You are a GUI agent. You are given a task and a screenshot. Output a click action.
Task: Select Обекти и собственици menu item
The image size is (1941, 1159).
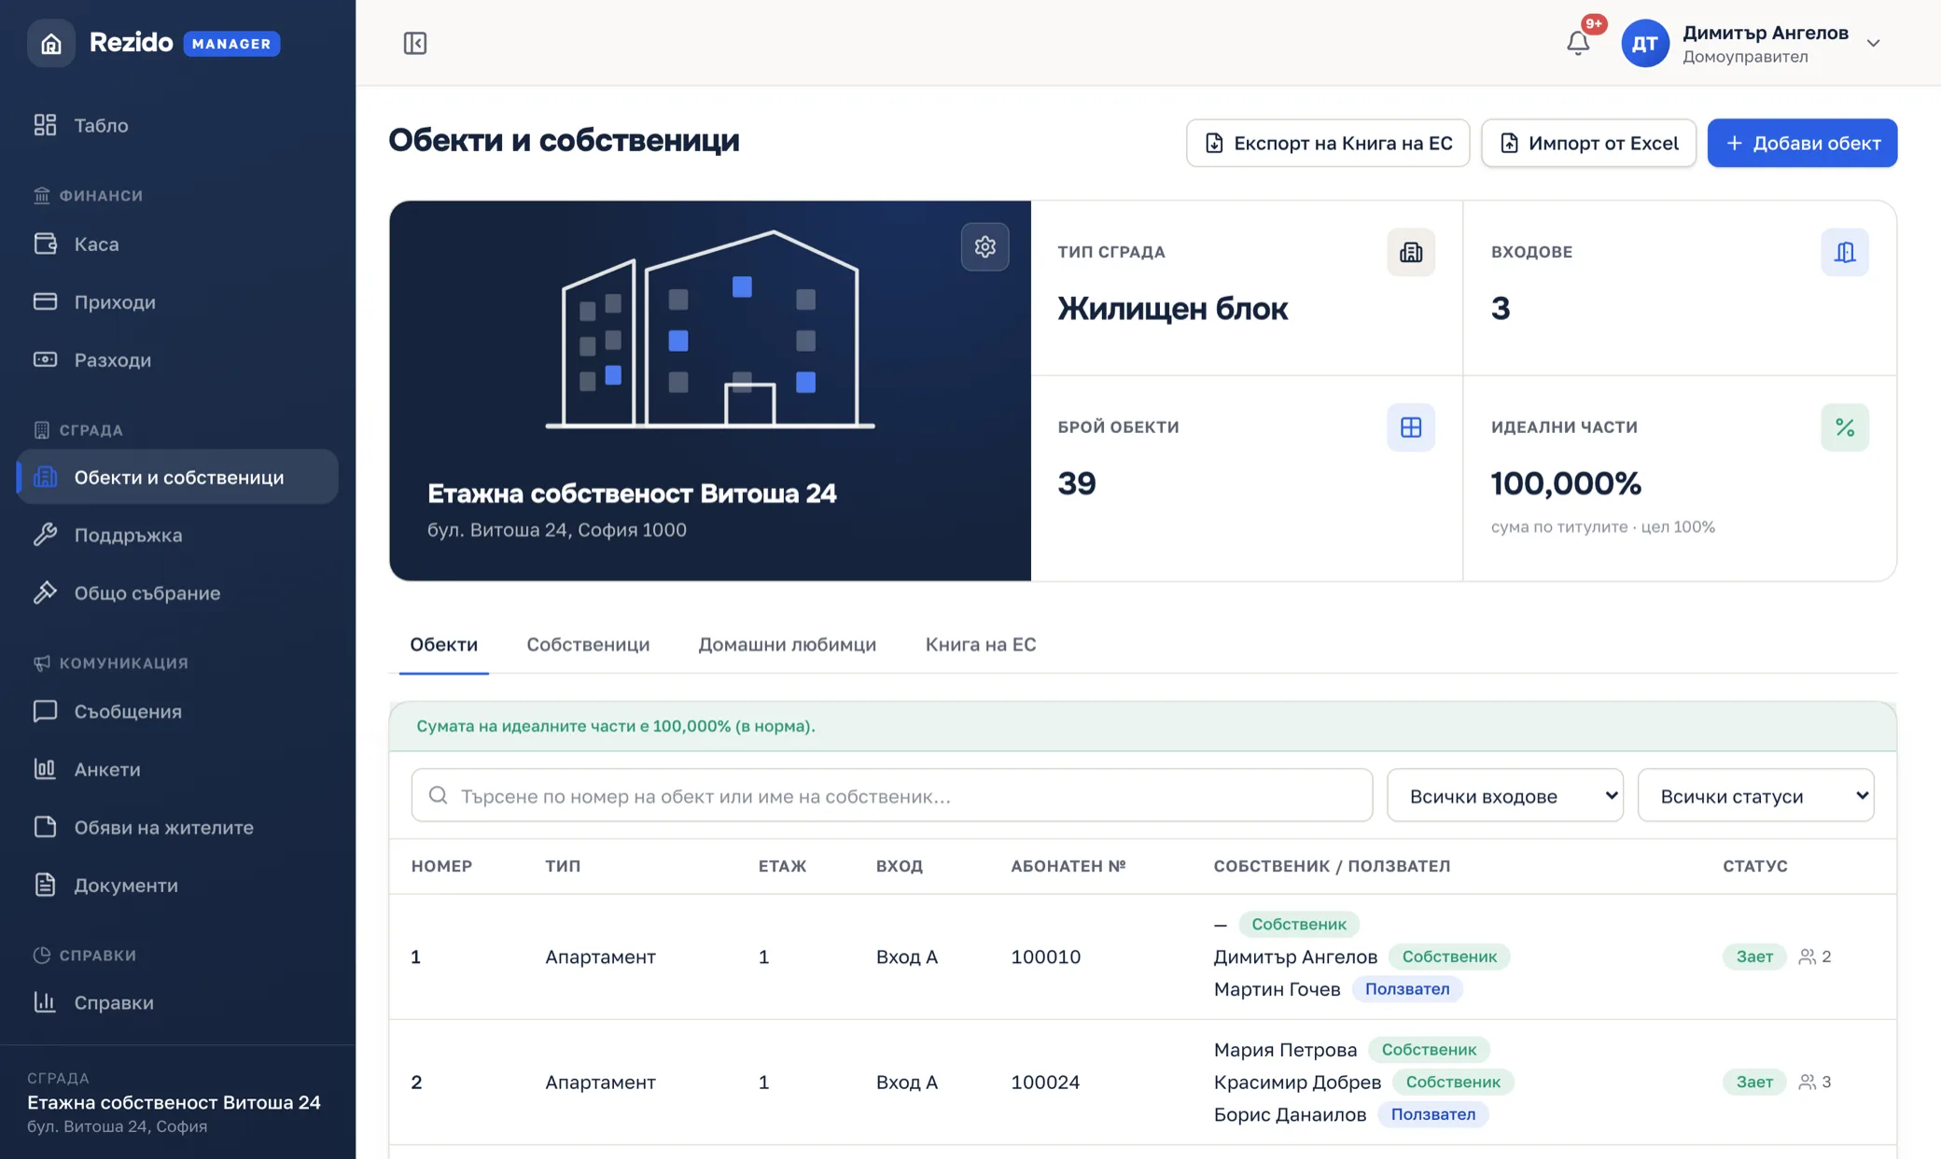(x=177, y=478)
